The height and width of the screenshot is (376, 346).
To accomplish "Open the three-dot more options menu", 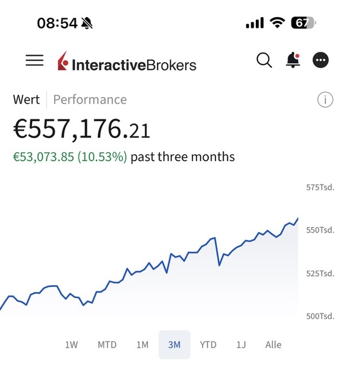I will [321, 60].
